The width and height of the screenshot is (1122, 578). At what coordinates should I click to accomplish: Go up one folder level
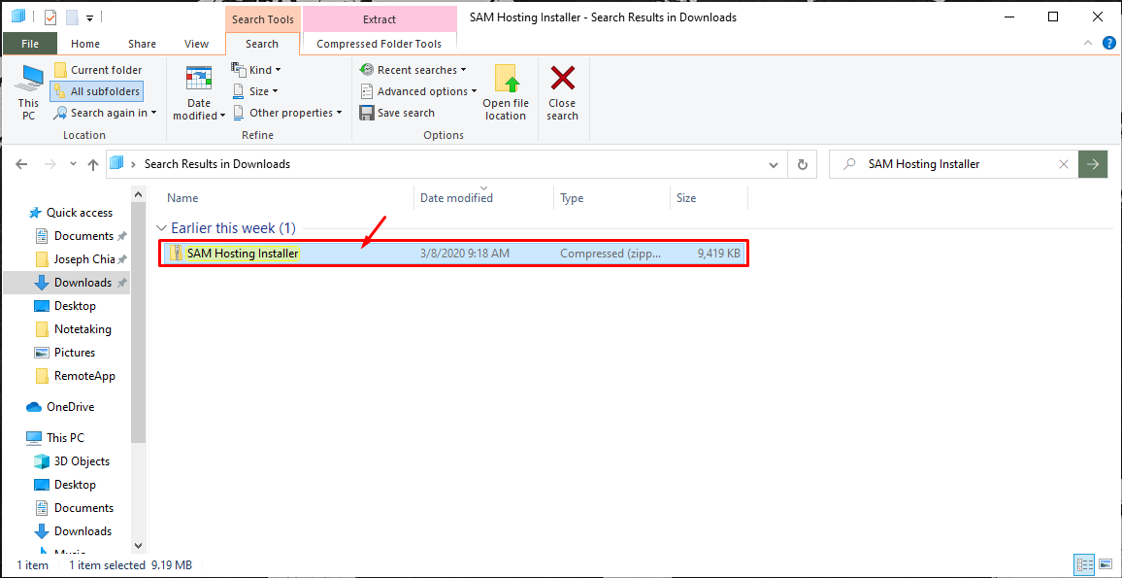[93, 164]
